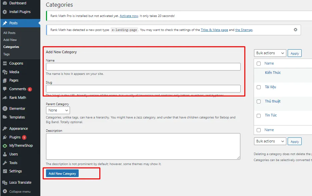Click the Slug input field
This screenshot has width=312, height=196.
click(x=143, y=89)
